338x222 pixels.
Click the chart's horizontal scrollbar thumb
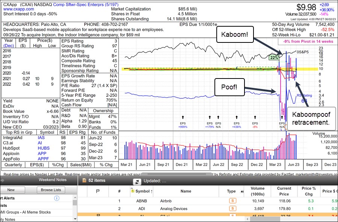coord(177,174)
